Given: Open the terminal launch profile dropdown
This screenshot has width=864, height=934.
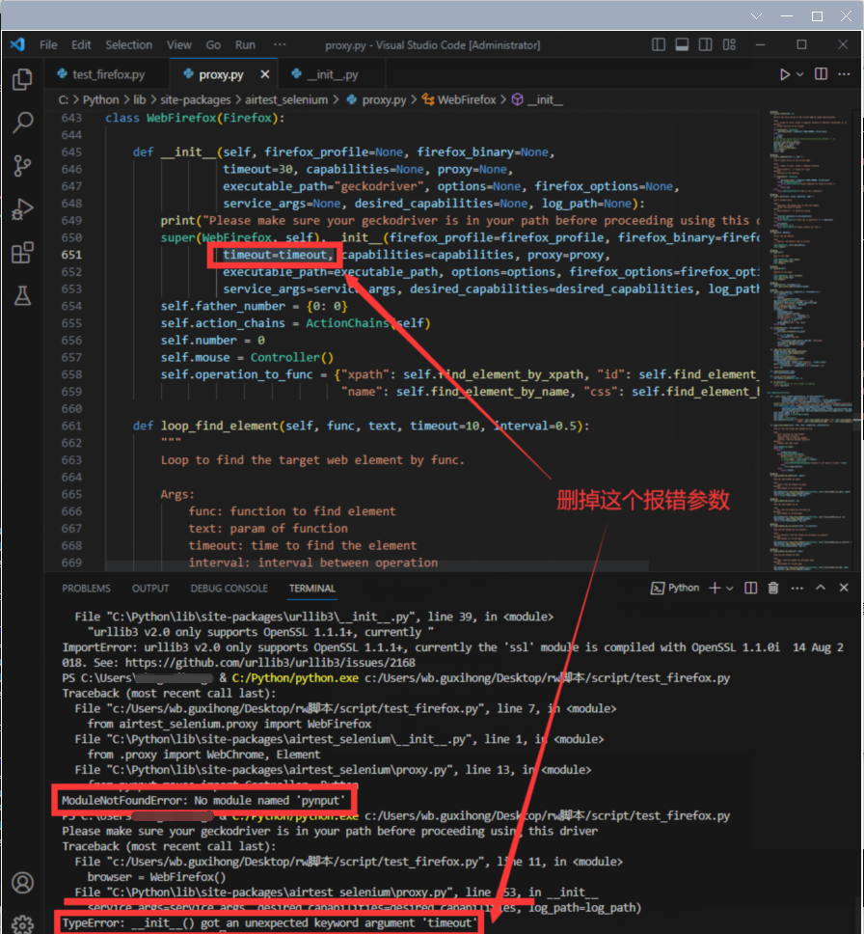Looking at the screenshot, I should 729,588.
